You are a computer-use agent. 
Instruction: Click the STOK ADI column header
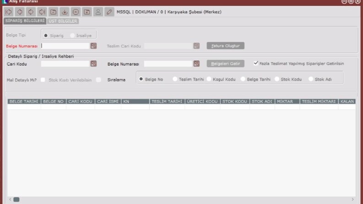click(x=262, y=102)
